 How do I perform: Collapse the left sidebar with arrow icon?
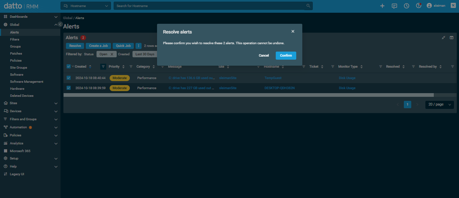tap(60, 24)
